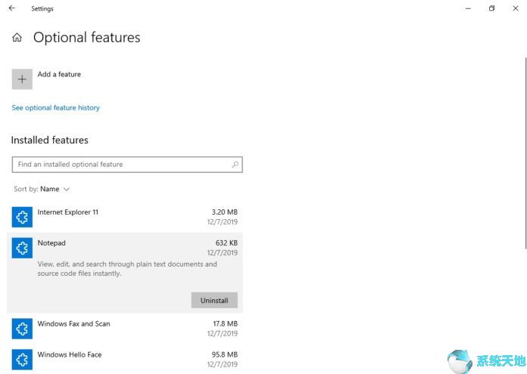
Task: Uninstall the Notepad feature
Action: pyautogui.click(x=214, y=300)
